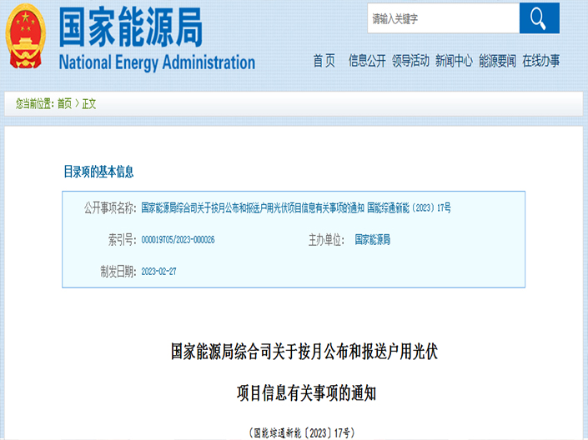The width and height of the screenshot is (588, 440).
Task: Click the 国家能源局 Chinese site title
Action: click(x=130, y=29)
